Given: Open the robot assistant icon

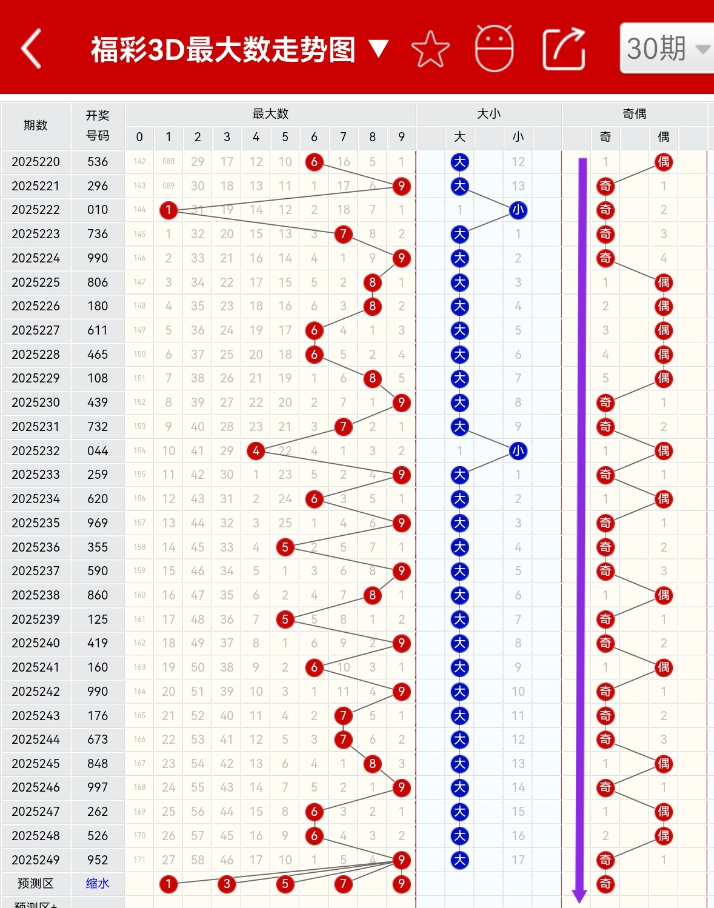Looking at the screenshot, I should [494, 48].
